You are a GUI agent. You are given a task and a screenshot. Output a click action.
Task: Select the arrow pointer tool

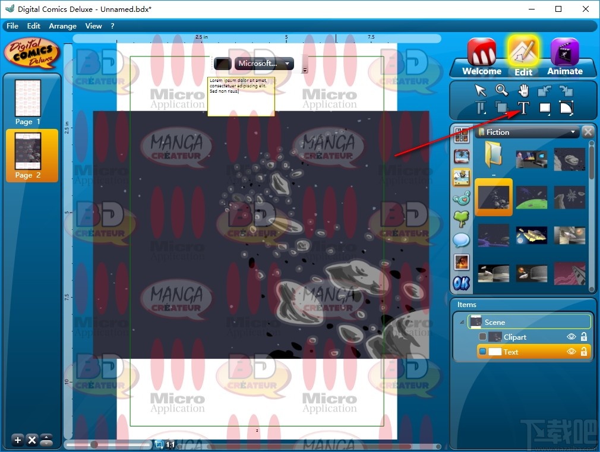480,91
